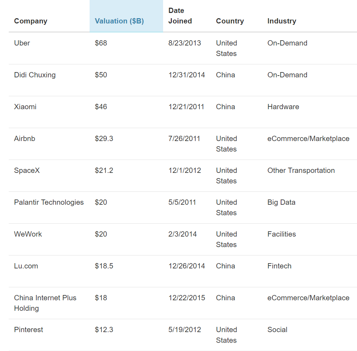Click the Xiaomi company cell

[25, 107]
